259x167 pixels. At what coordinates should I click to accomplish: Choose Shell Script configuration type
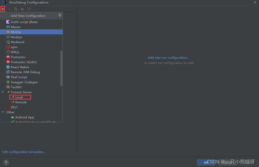click(31, 77)
